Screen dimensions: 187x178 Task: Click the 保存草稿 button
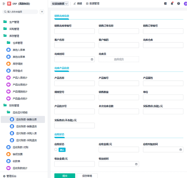[87, 176]
